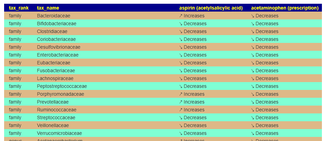Click acetaminophen Decreases value for Coriobacteriaceae

(x=265, y=39)
